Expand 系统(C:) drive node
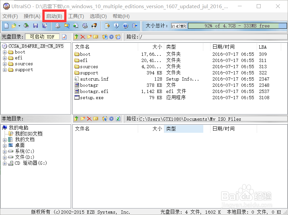Image resolution: width=288 pixels, height=215 pixels. coord(5,152)
